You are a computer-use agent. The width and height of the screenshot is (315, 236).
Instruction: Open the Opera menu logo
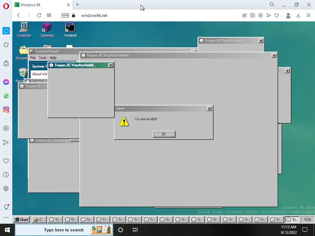pos(6,6)
